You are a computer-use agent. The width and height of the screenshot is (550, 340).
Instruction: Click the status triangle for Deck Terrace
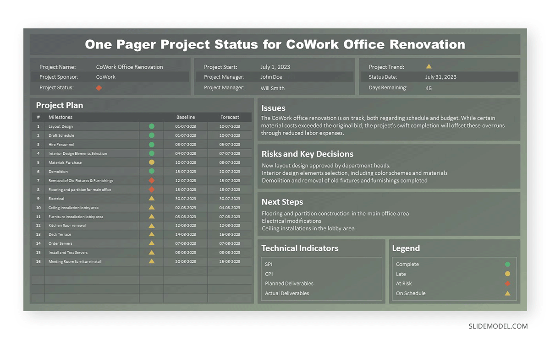[152, 234]
